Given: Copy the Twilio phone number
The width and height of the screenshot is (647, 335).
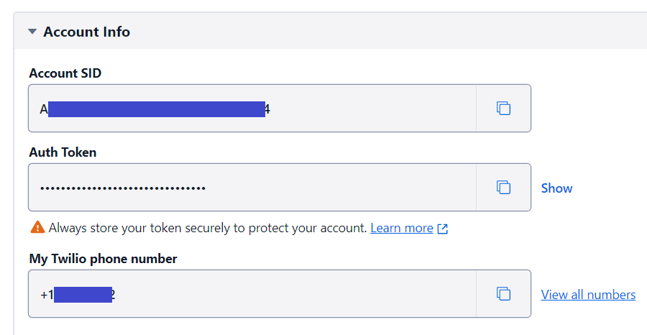Looking at the screenshot, I should point(503,294).
